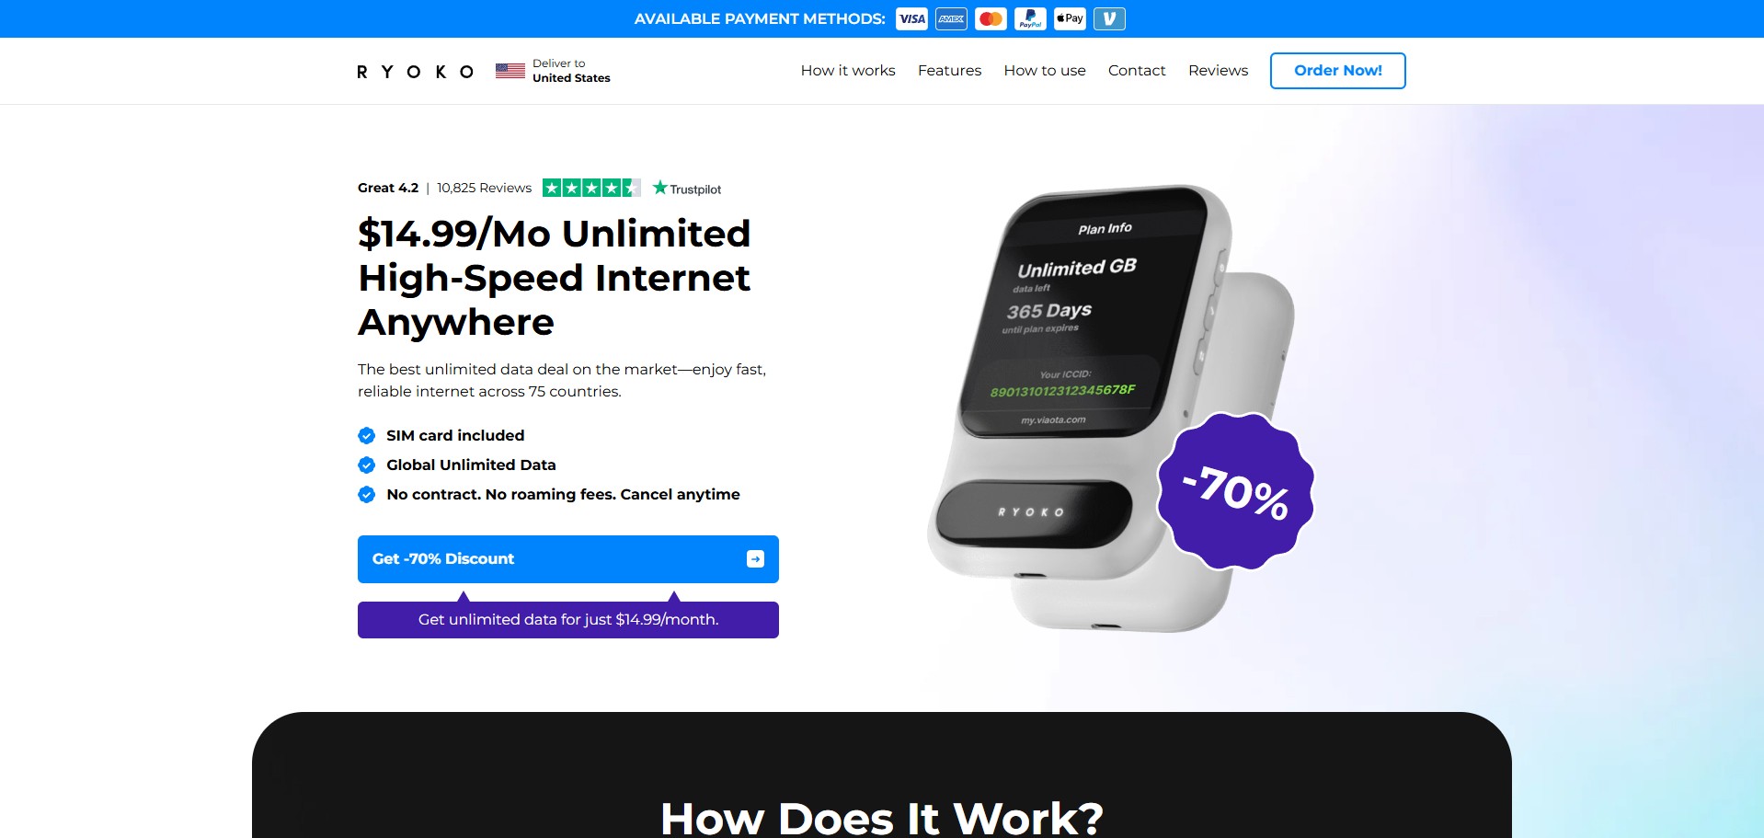
Task: Click the RYOKO logo
Action: [x=415, y=72]
